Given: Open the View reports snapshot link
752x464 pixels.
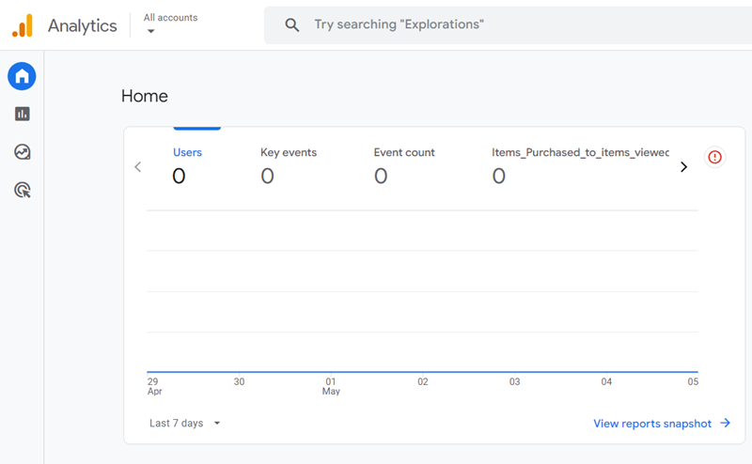Looking at the screenshot, I should pos(662,424).
